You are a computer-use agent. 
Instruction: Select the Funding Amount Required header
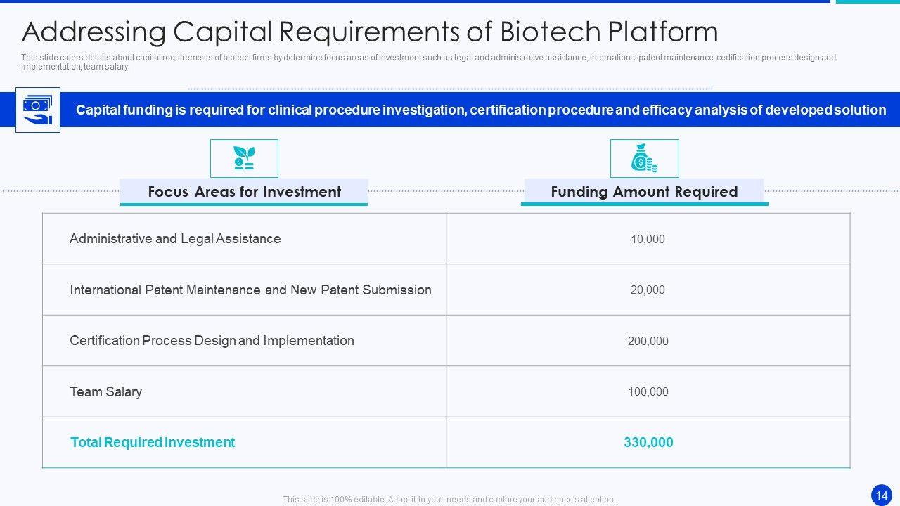point(644,192)
